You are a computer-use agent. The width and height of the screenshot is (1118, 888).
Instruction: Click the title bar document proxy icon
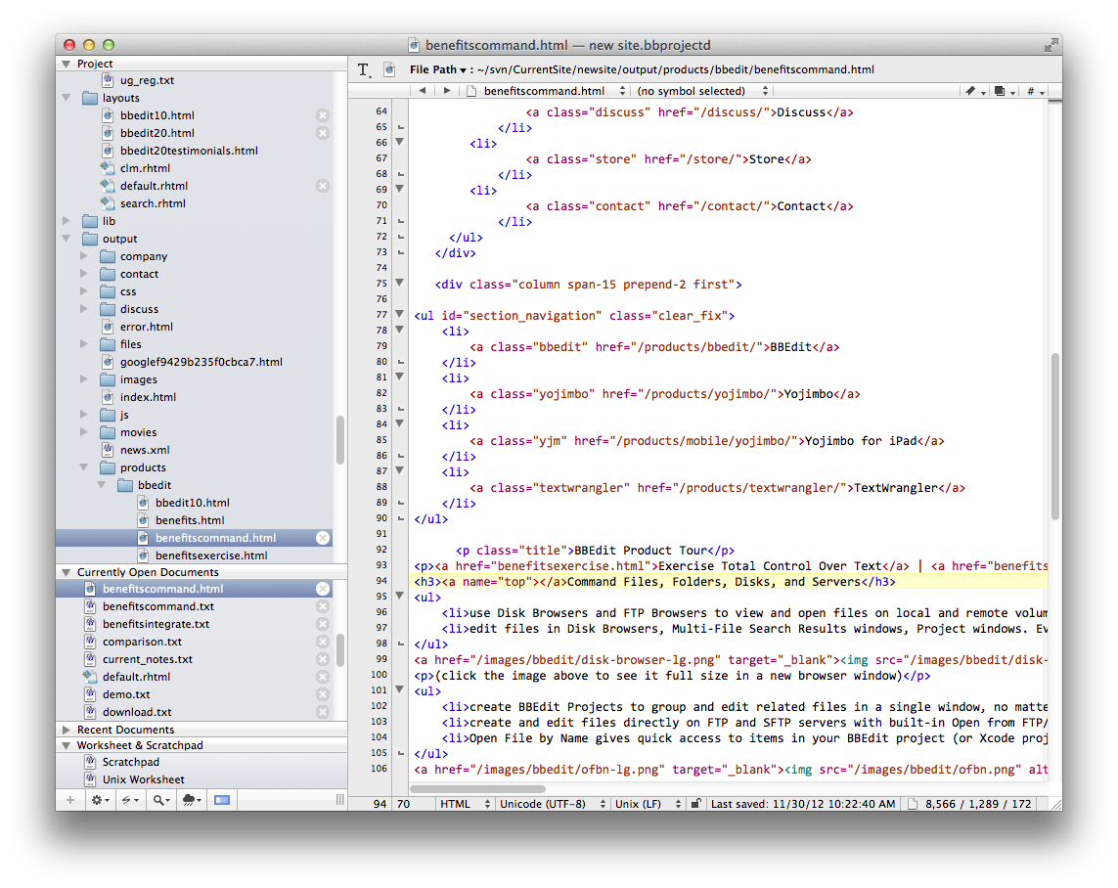coord(415,45)
